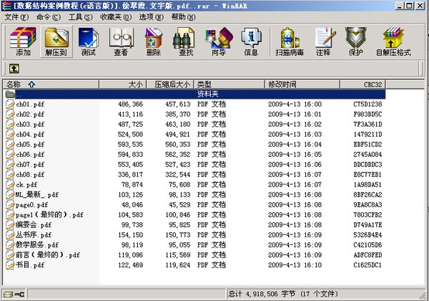Select file page0.pdf
This screenshot has width=429, height=301.
31,205
